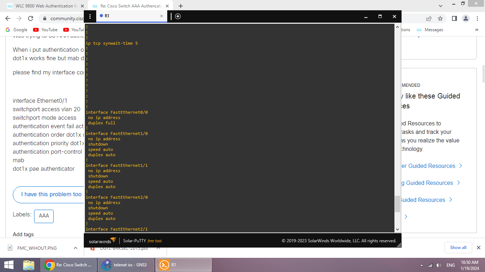
Task: Expand the bookmarks bar overflow chevron
Action: coord(477,30)
